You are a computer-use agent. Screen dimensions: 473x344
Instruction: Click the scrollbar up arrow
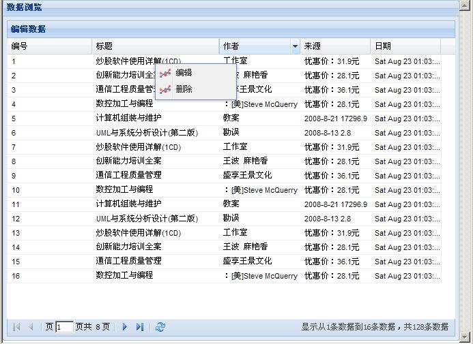point(465,5)
